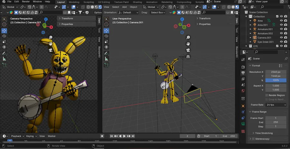Open the Playback dropdown in the timeline
Screen dimensions: 290x149
tap(17, 136)
